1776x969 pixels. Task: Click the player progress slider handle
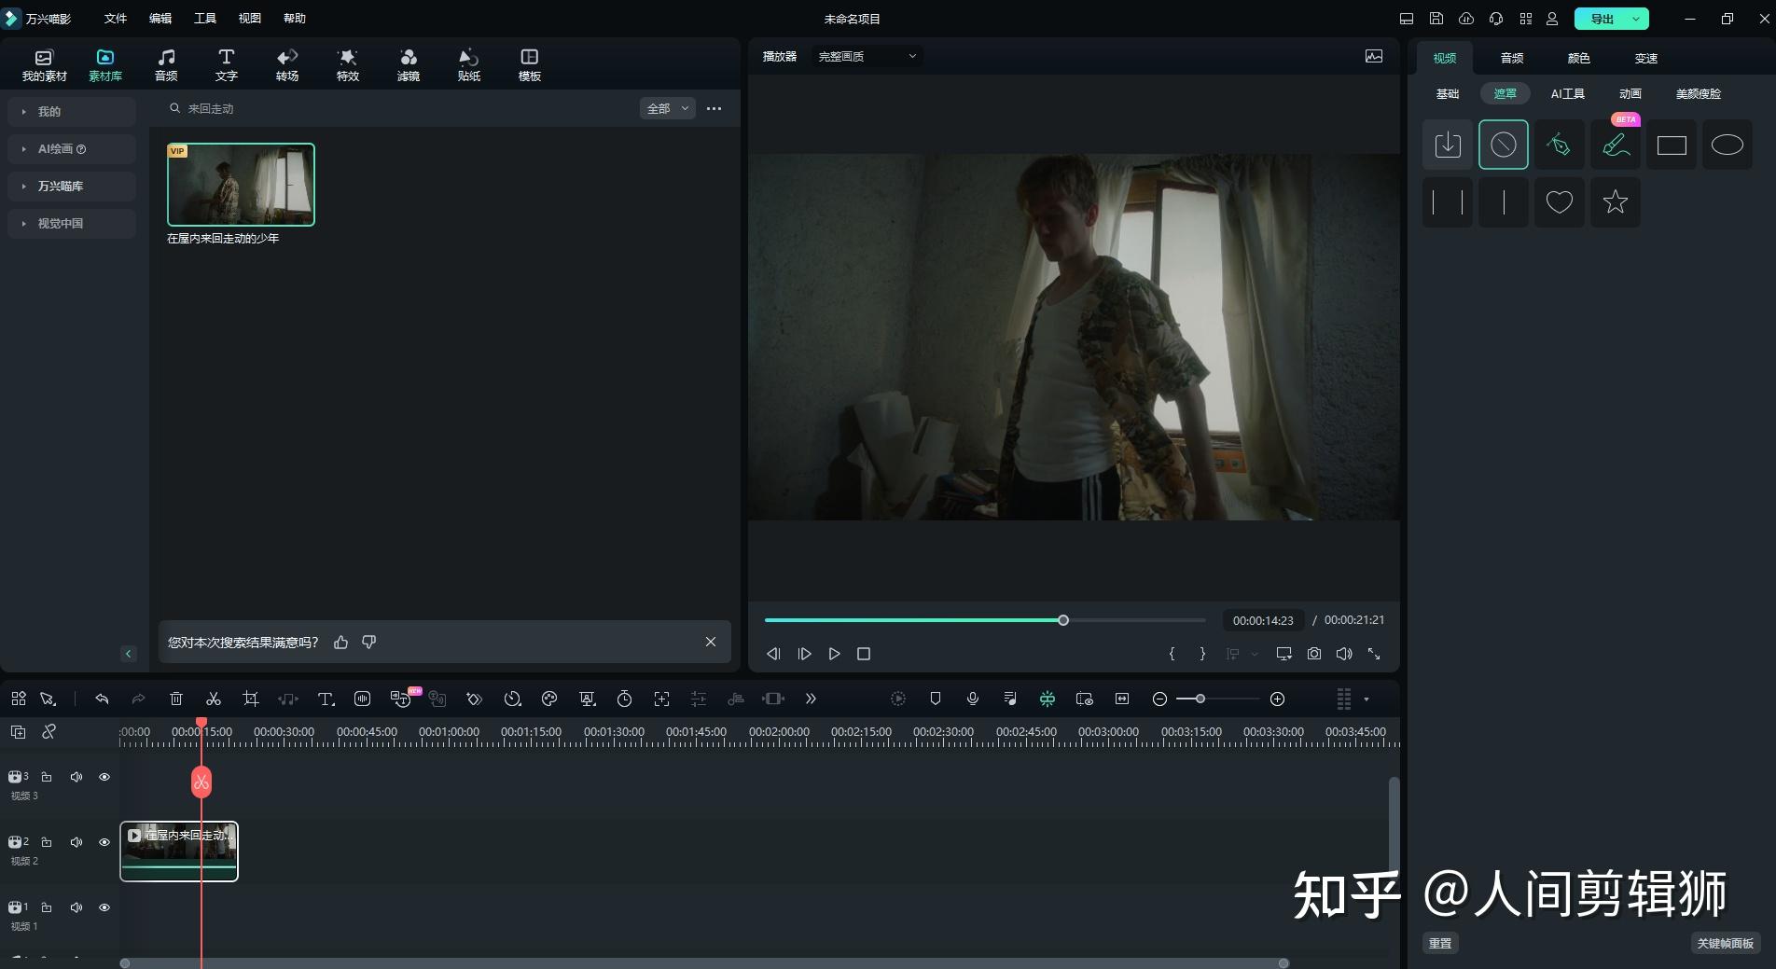[x=1063, y=620]
